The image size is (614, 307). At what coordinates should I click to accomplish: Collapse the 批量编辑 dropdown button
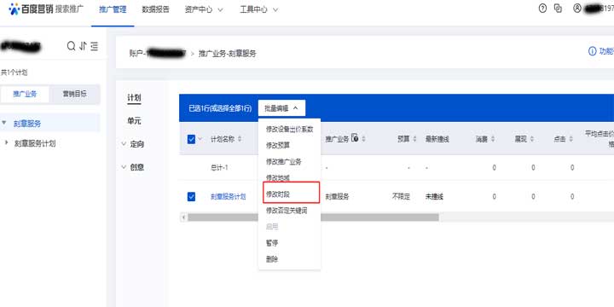pos(281,108)
